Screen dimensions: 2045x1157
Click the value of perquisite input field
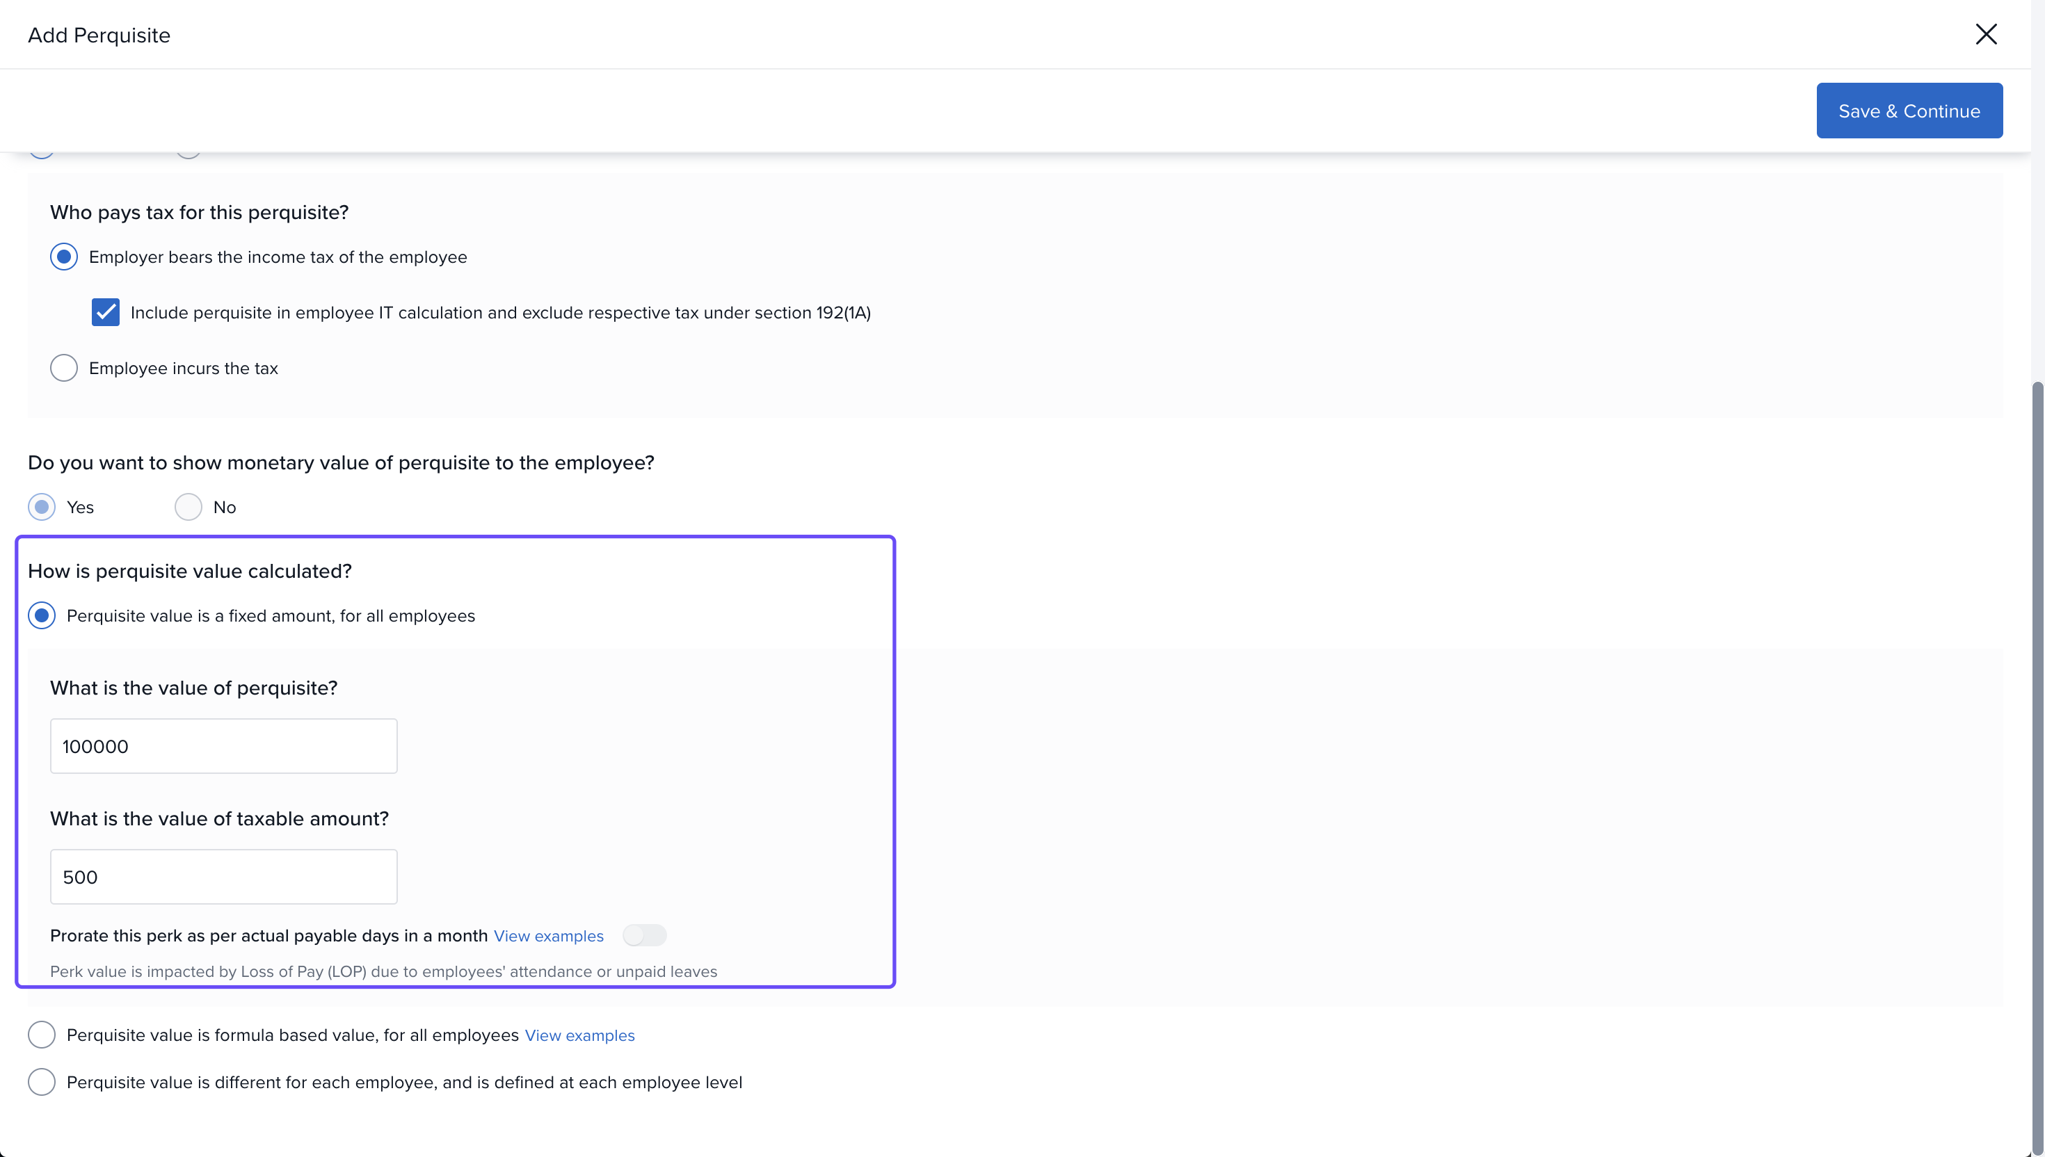click(223, 746)
